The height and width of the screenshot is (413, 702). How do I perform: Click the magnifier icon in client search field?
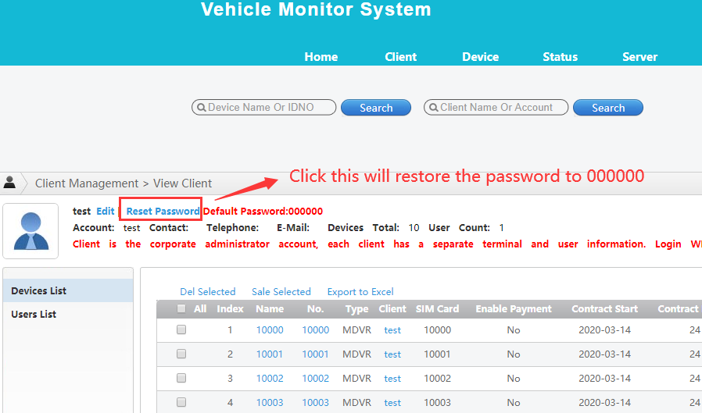pyautogui.click(x=433, y=108)
